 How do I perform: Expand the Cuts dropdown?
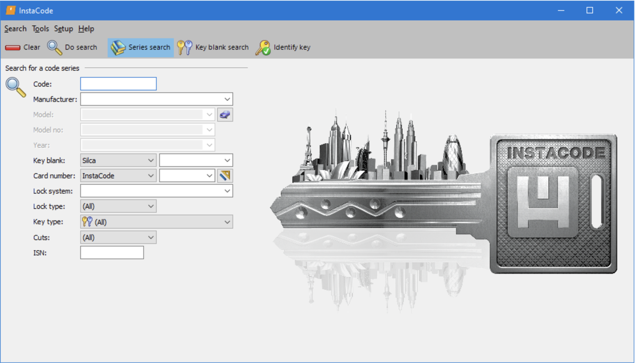coord(151,238)
